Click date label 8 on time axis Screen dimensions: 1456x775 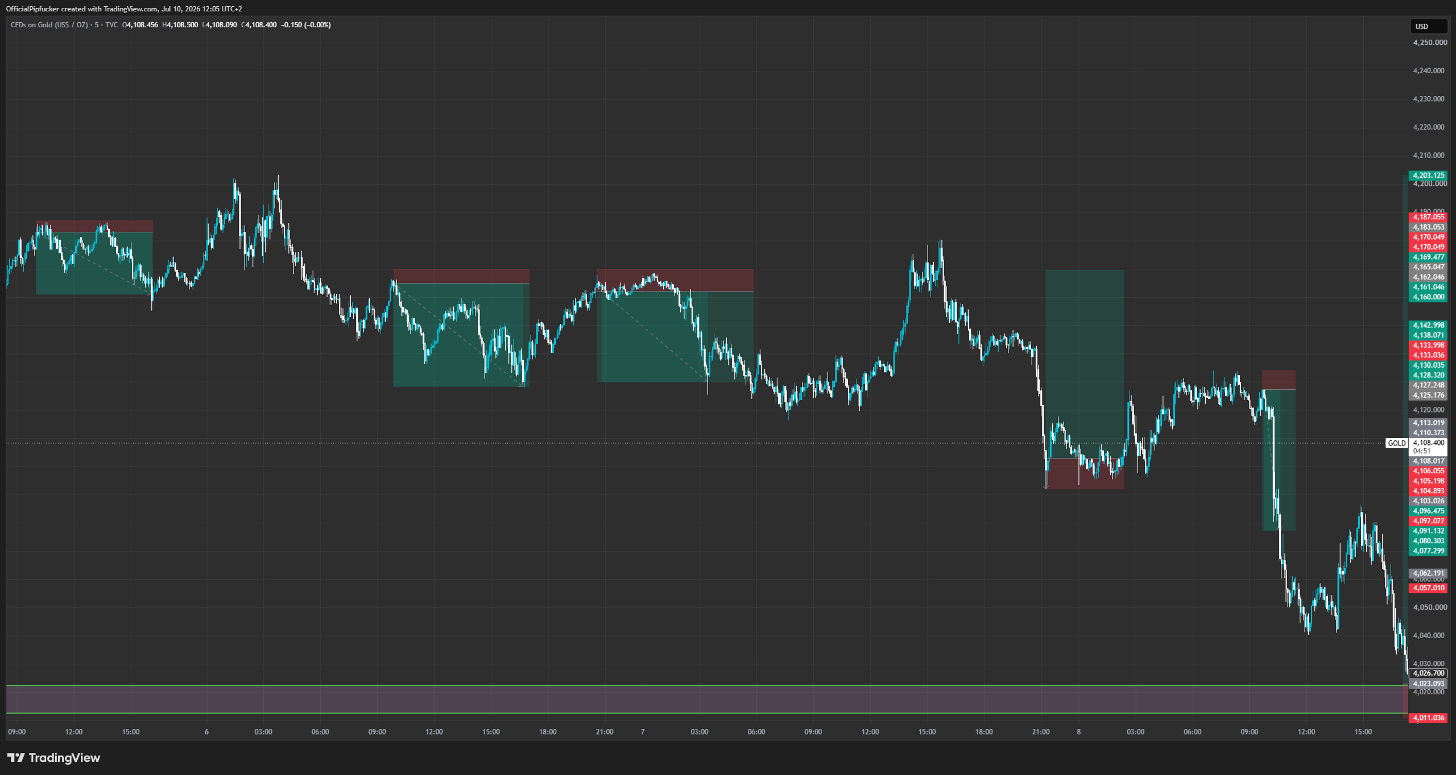click(1078, 732)
